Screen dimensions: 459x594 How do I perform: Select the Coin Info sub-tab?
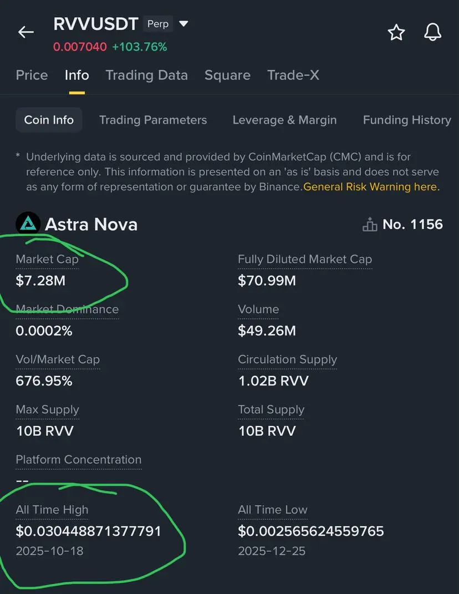coord(49,120)
